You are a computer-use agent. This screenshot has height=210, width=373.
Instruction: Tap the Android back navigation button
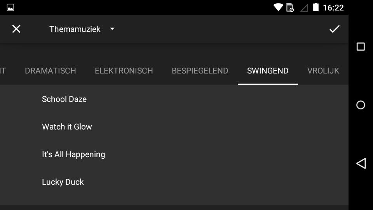(x=361, y=163)
